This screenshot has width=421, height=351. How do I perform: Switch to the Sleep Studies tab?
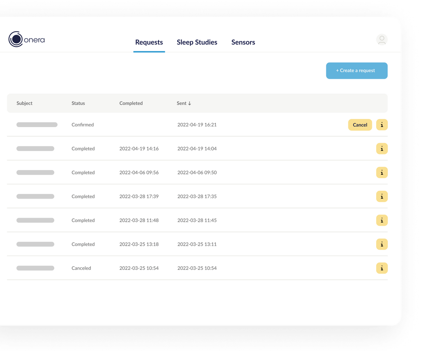point(197,42)
